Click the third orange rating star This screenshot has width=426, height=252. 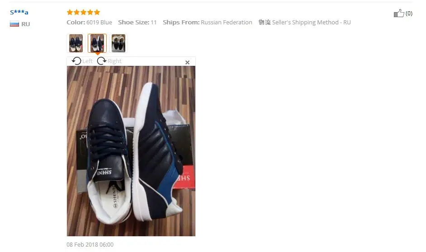pos(83,12)
